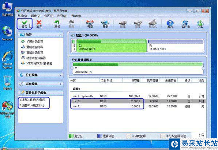The image size is (218, 150).
Task: Select the partition assistant shortcut on desktop
Action: pyautogui.click(x=8, y=110)
